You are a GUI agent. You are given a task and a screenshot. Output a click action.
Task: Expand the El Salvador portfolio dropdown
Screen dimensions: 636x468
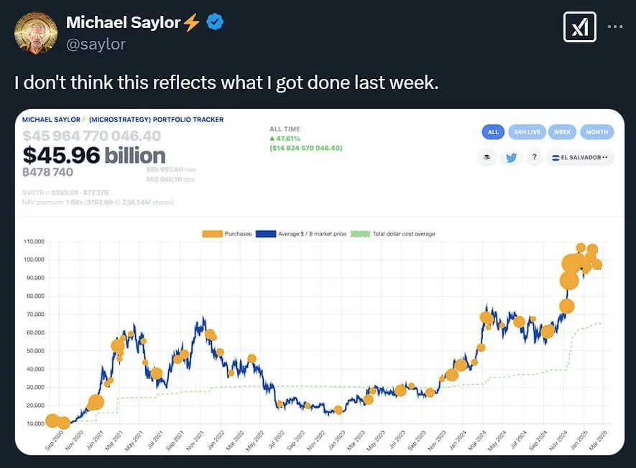(x=580, y=158)
